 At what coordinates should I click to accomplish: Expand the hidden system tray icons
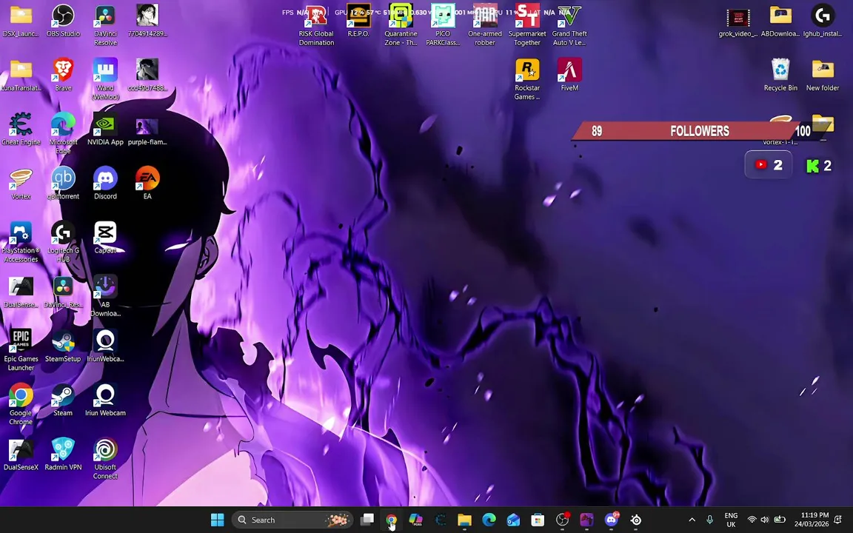coord(692,520)
